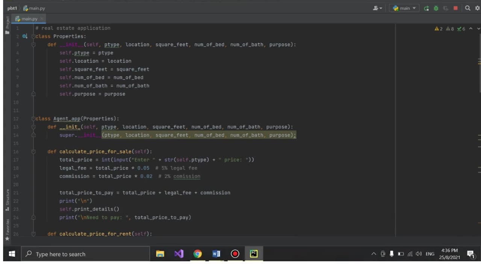
Task: Close the main.py editor tab
Action: pyautogui.click(x=42, y=19)
